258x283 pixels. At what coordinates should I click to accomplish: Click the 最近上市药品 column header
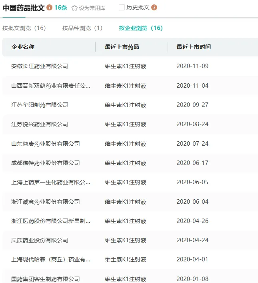click(x=122, y=47)
